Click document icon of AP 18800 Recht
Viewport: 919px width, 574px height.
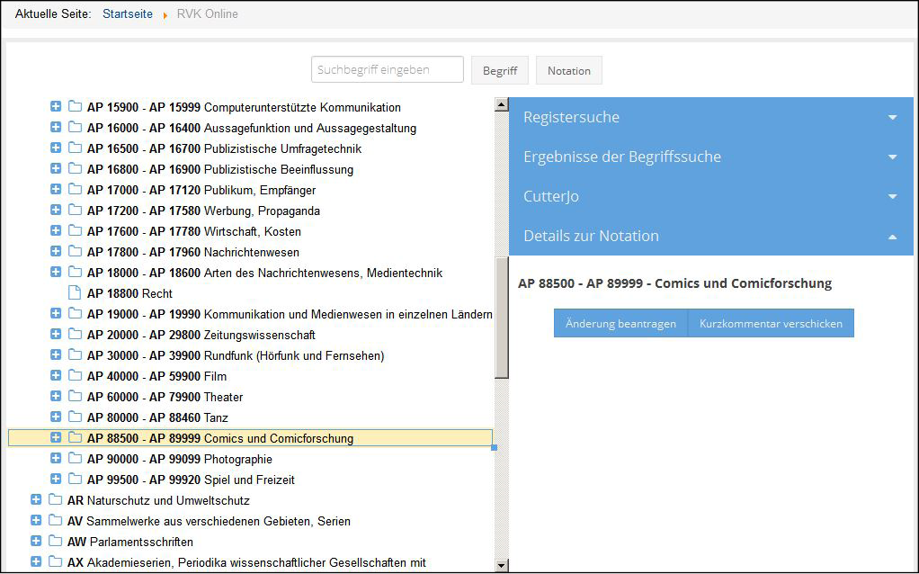click(75, 292)
